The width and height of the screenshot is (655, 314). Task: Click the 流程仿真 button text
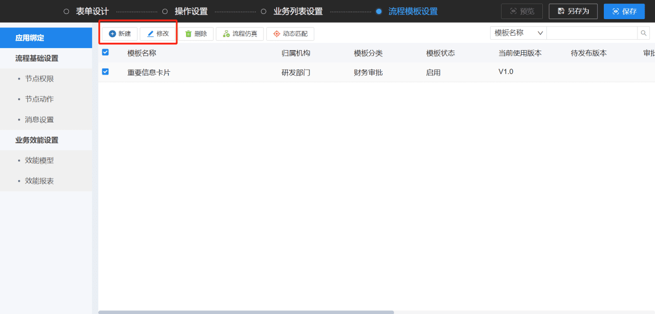point(245,34)
